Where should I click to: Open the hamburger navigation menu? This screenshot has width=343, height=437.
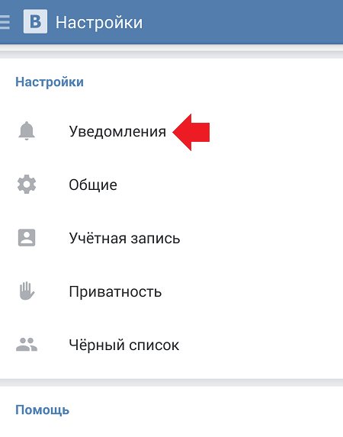[x=5, y=22]
